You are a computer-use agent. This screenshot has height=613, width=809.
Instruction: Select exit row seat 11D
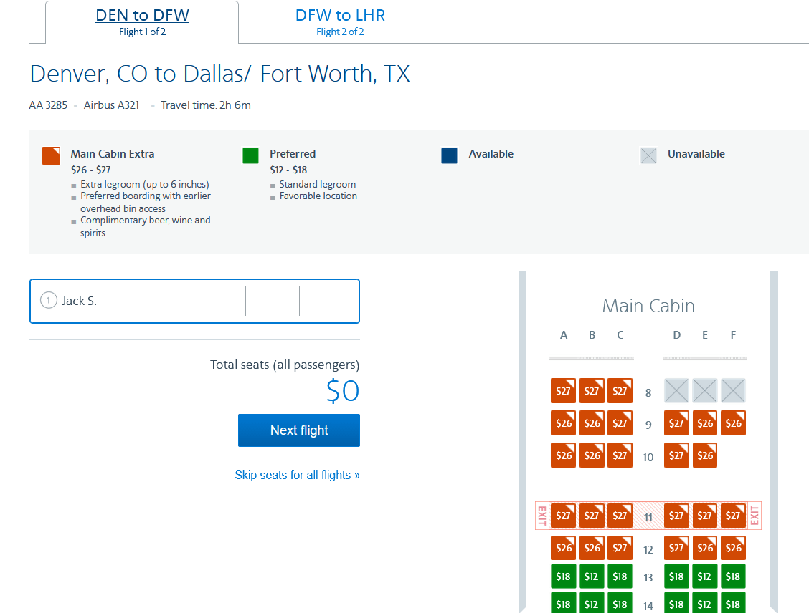[x=676, y=516]
